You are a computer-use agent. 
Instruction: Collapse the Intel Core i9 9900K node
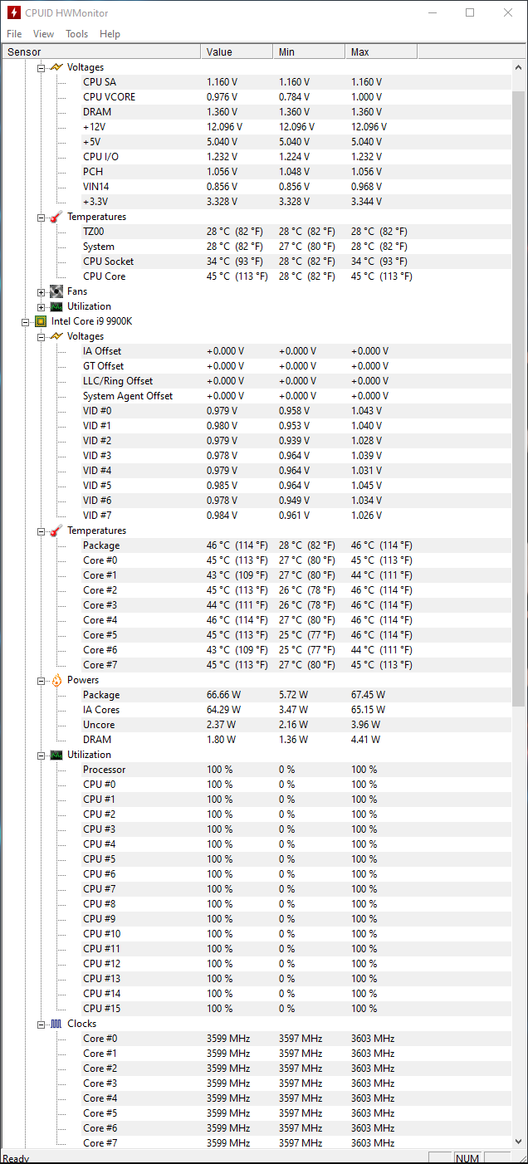[26, 321]
